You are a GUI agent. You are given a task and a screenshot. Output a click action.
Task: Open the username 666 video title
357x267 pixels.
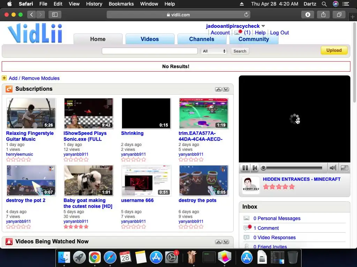[x=137, y=200]
